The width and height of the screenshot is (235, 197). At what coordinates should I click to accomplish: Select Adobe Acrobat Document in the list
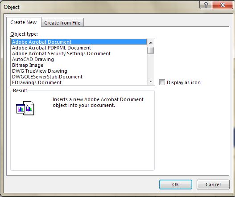79,42
